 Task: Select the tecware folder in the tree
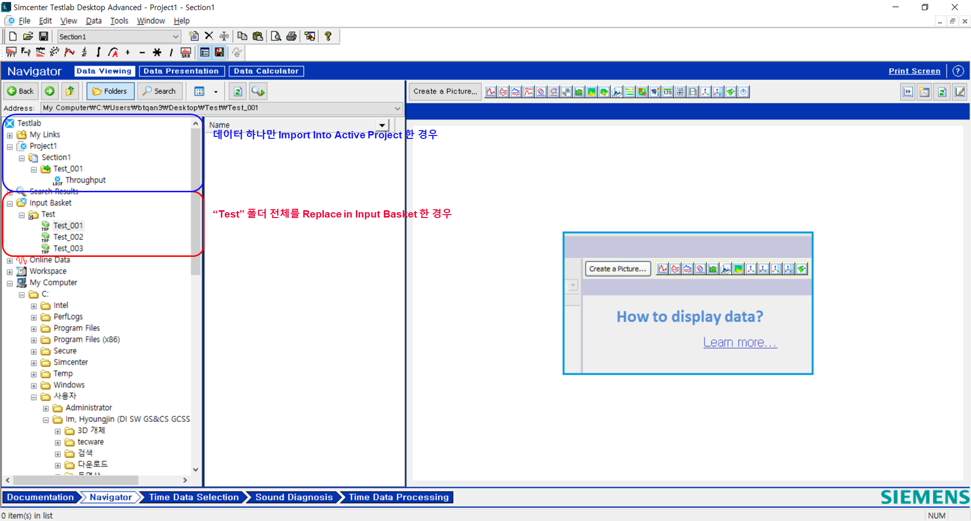(90, 442)
